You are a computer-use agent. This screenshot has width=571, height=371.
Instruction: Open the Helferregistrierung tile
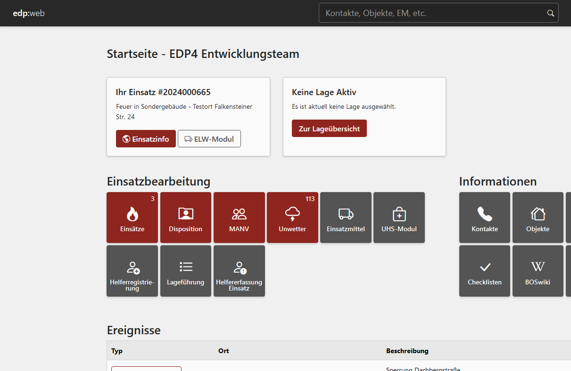[x=132, y=271]
